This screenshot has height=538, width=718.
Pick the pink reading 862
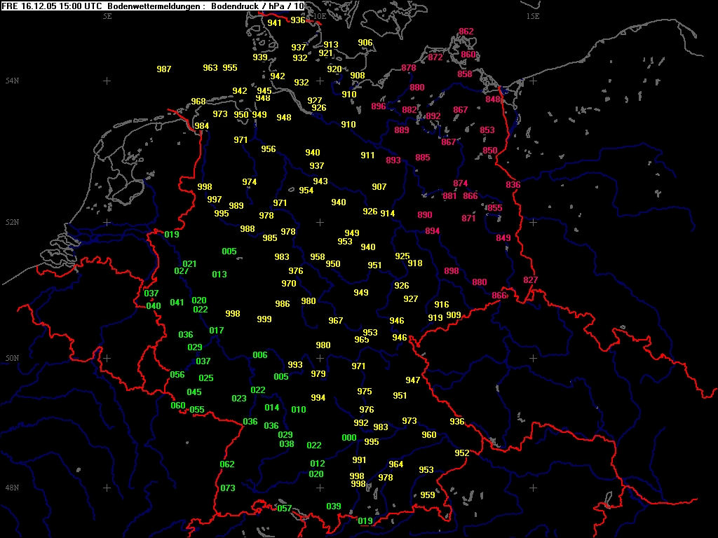(466, 32)
